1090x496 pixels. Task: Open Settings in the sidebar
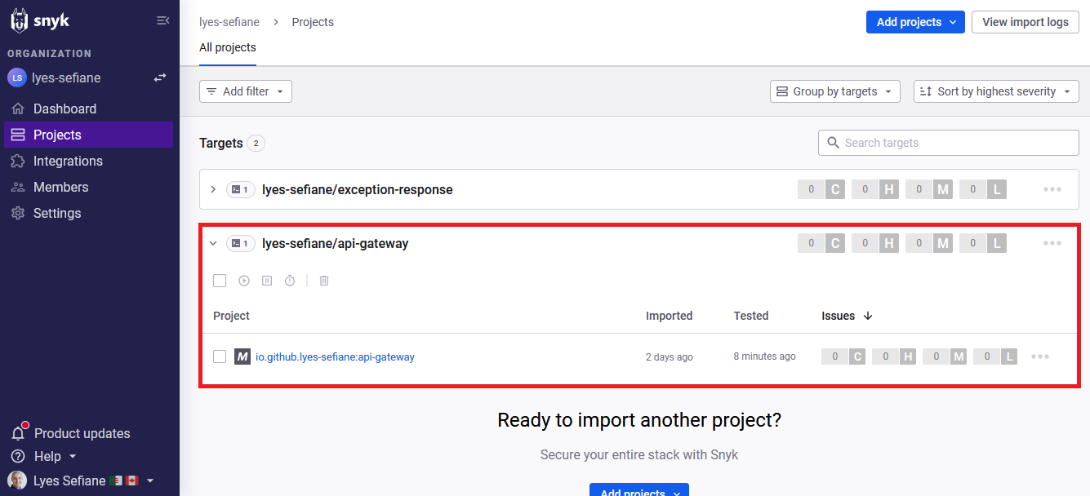point(88,213)
